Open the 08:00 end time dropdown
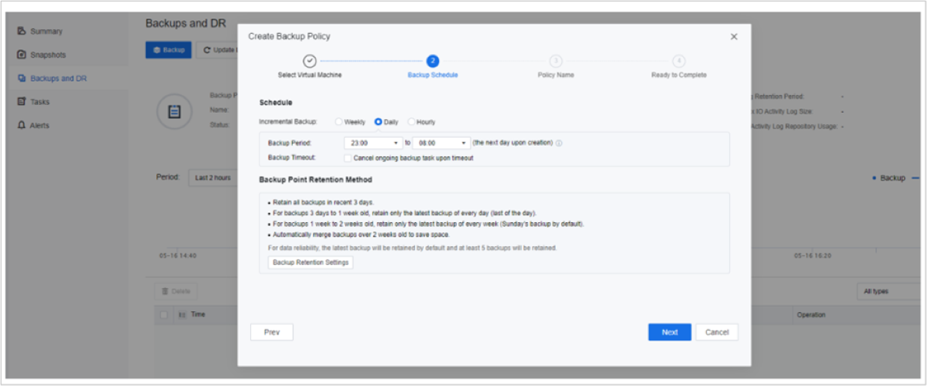The width and height of the screenshot is (927, 386). 441,143
